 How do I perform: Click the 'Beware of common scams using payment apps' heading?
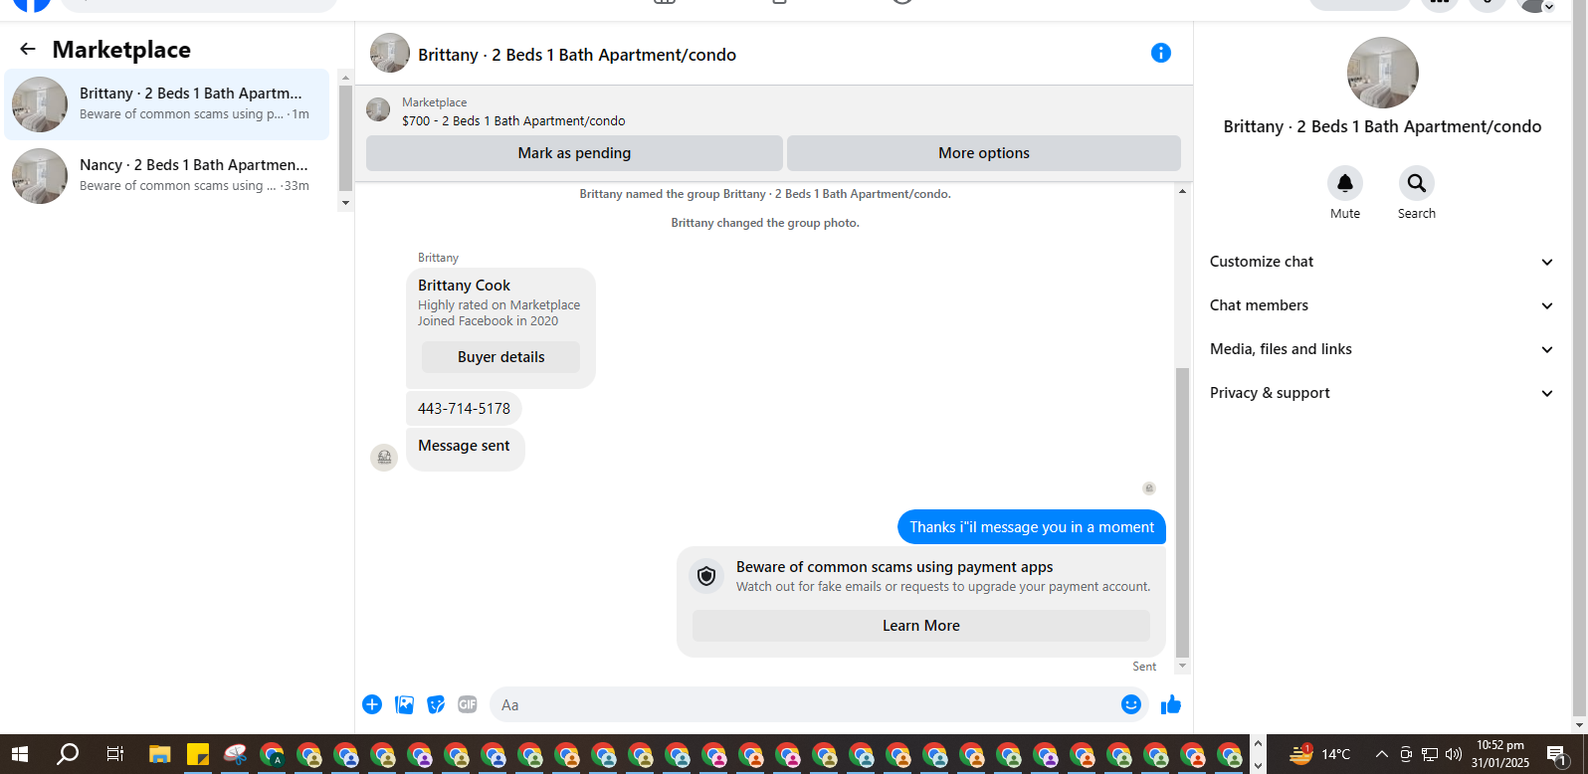(x=894, y=567)
